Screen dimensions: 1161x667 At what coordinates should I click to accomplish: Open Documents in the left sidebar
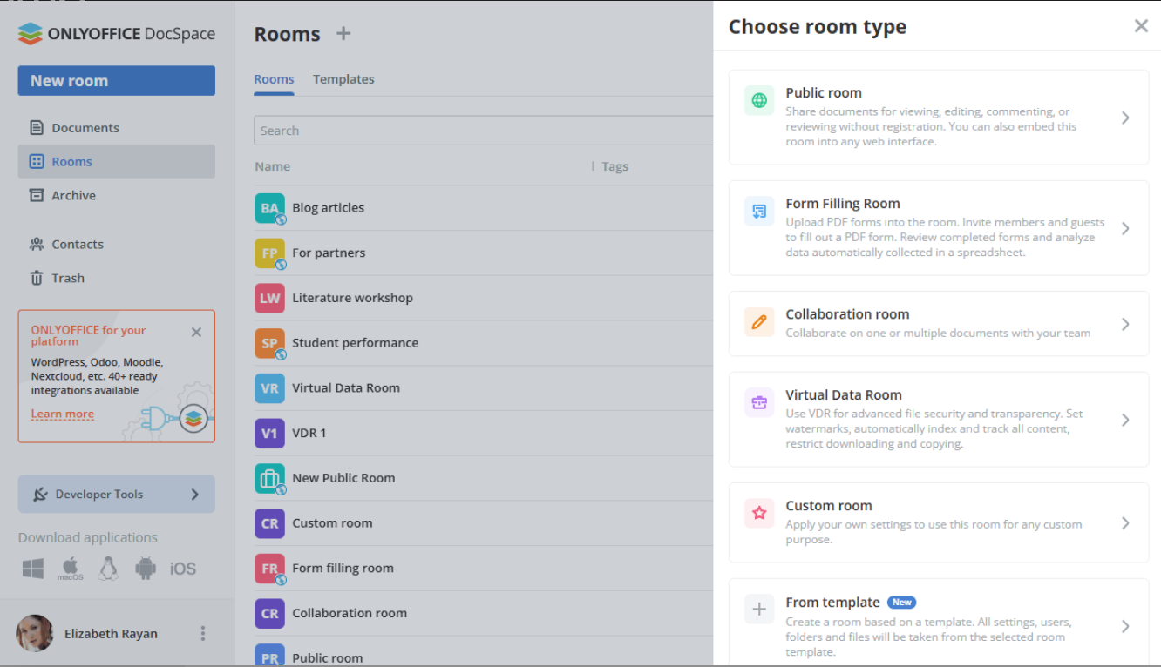tap(85, 128)
